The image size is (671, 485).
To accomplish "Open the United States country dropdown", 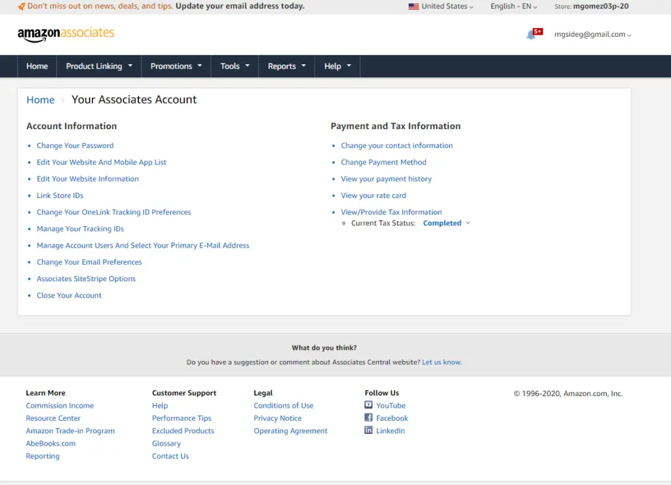I will (441, 7).
